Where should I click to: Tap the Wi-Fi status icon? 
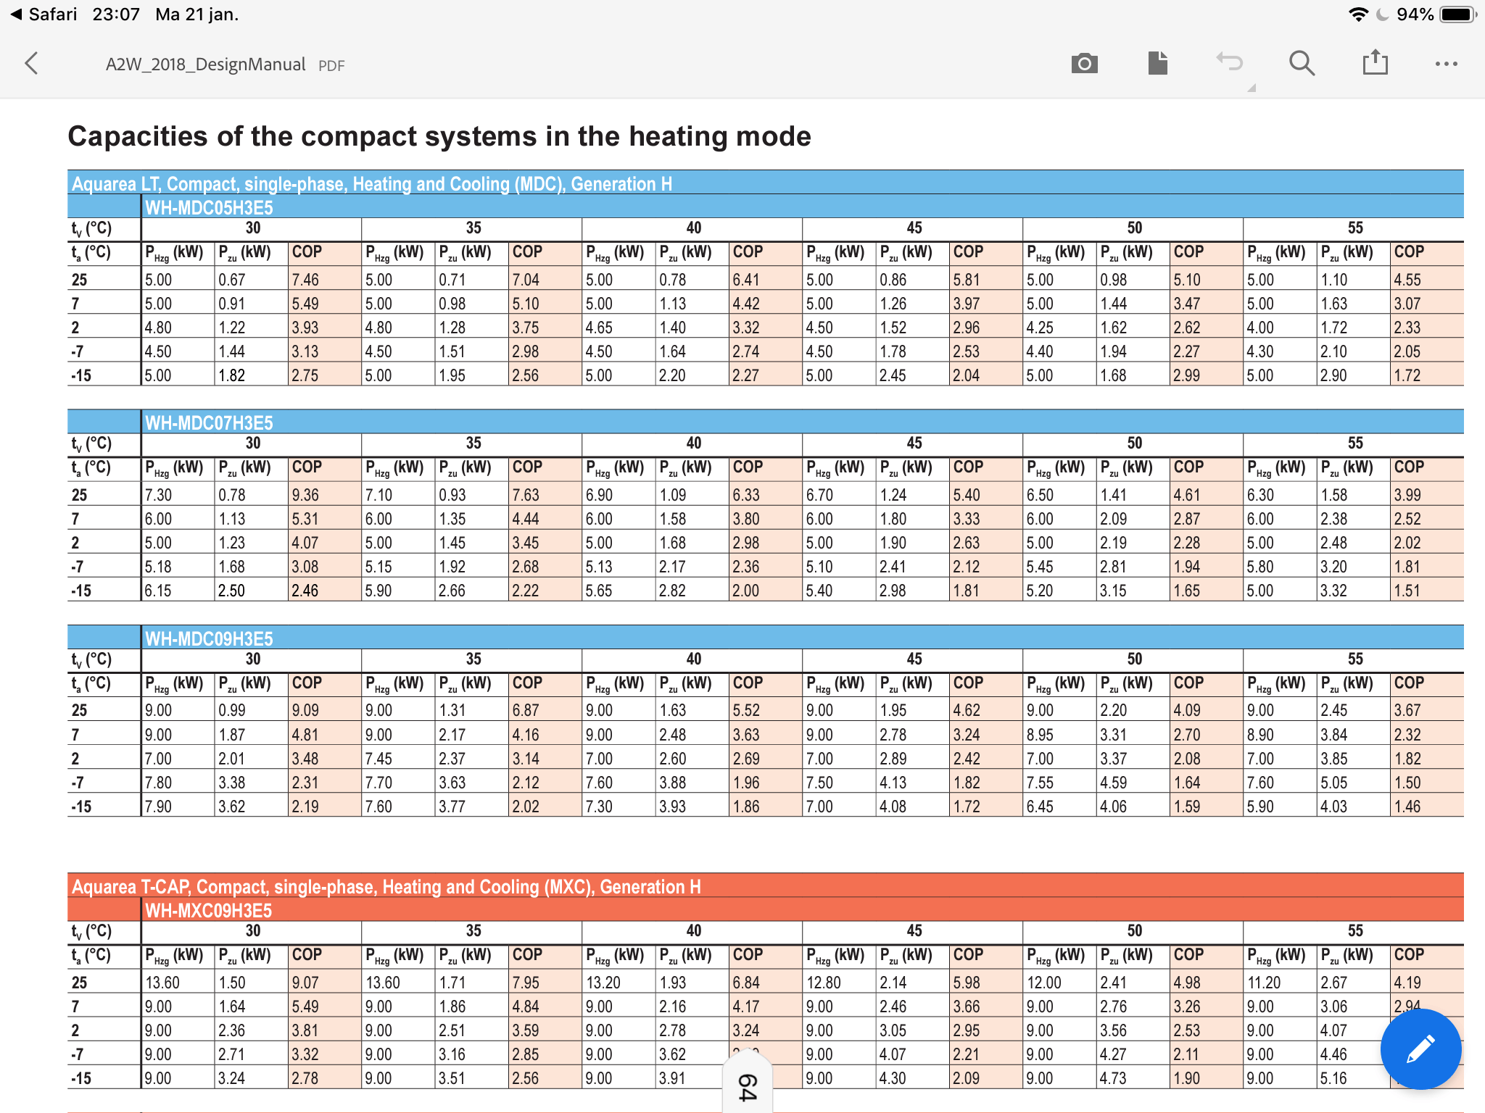coord(1358,14)
